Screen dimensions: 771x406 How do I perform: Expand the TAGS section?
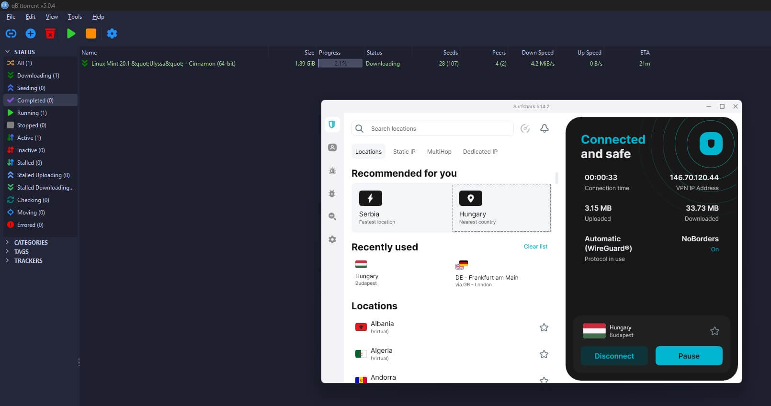coord(7,251)
